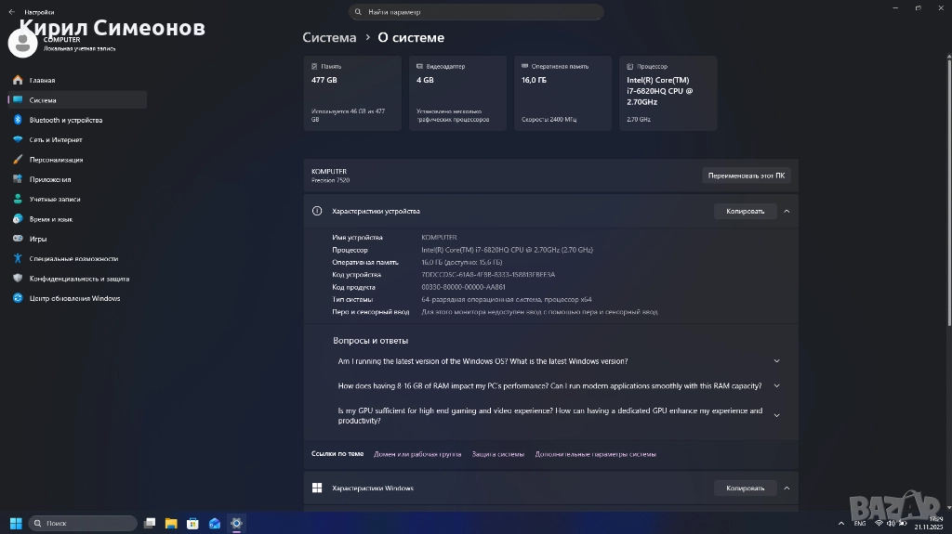The width and height of the screenshot is (952, 534).
Task: Click the Wi-Fi network sidebar icon
Action: click(18, 139)
